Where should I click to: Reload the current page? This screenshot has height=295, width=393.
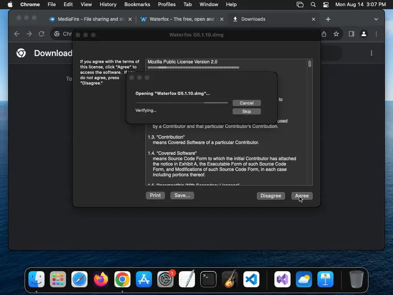(x=41, y=34)
